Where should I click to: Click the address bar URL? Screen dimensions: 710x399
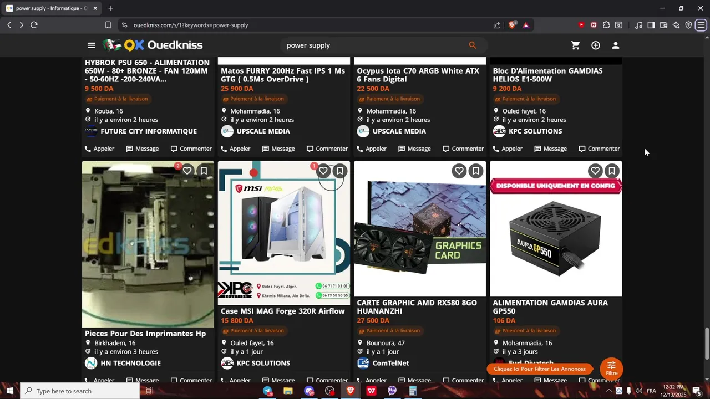[191, 25]
